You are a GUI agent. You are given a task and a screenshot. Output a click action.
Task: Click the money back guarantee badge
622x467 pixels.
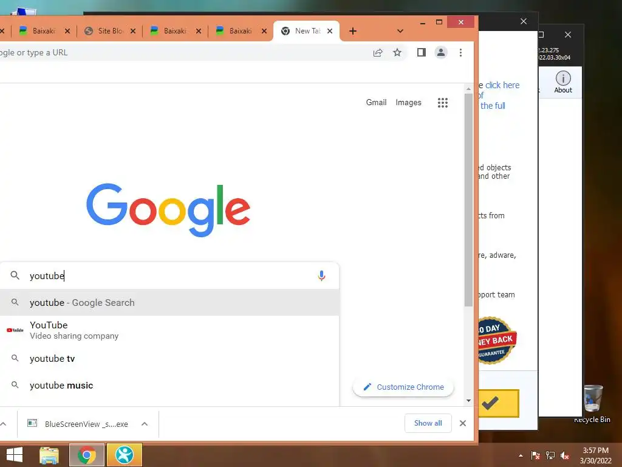tap(497, 341)
